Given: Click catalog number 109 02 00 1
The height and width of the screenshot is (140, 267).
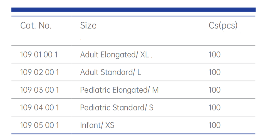Looking at the screenshot, I should [x=39, y=73].
